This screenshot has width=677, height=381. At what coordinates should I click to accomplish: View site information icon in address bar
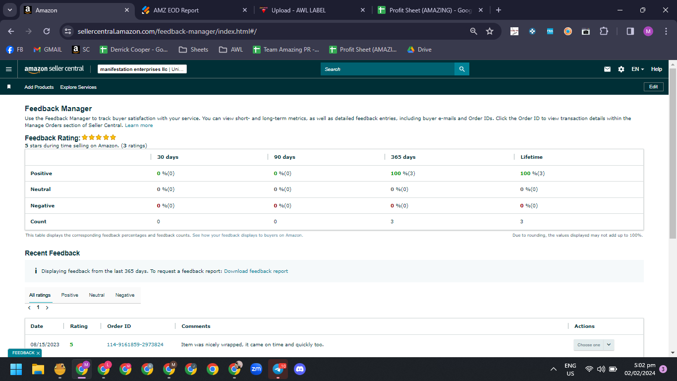point(68,31)
